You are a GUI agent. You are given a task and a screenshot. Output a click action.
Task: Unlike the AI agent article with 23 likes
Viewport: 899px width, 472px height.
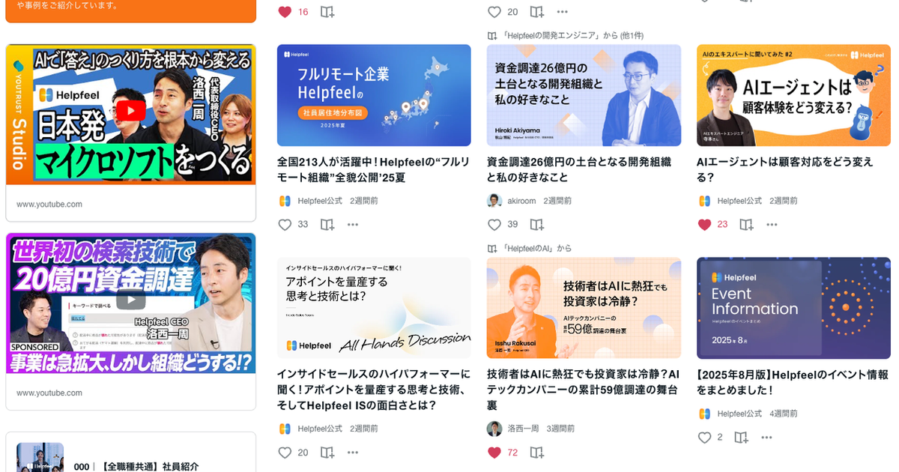tap(704, 225)
